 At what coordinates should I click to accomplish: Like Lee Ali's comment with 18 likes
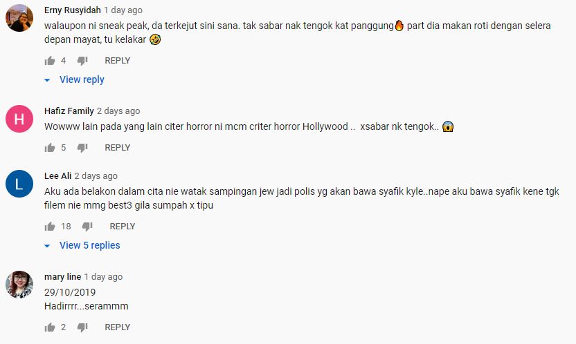50,227
